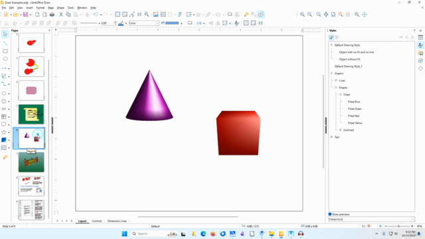Image resolution: width=425 pixels, height=239 pixels.
Task: Click the Insert Fontwork Text icon
Action: 180,15
